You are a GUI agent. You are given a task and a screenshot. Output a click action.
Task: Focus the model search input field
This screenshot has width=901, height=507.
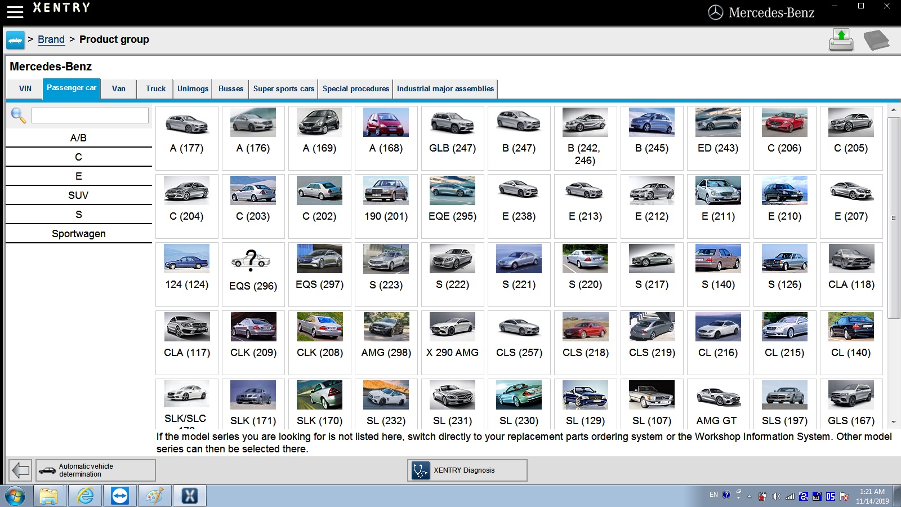[x=90, y=115]
